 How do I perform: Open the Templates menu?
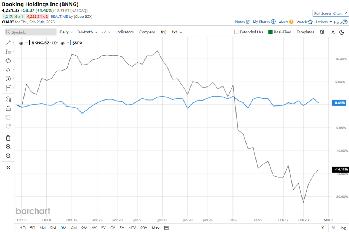click(305, 32)
